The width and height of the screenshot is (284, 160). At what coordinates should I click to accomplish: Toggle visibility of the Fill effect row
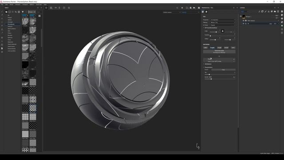point(244,24)
